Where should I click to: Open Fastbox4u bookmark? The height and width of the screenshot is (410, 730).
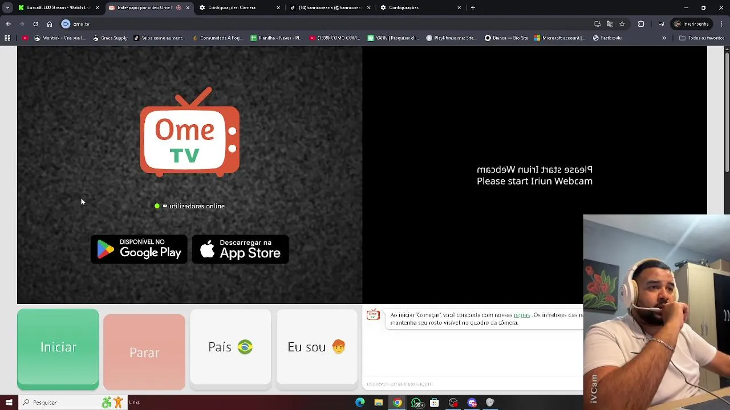coord(607,38)
